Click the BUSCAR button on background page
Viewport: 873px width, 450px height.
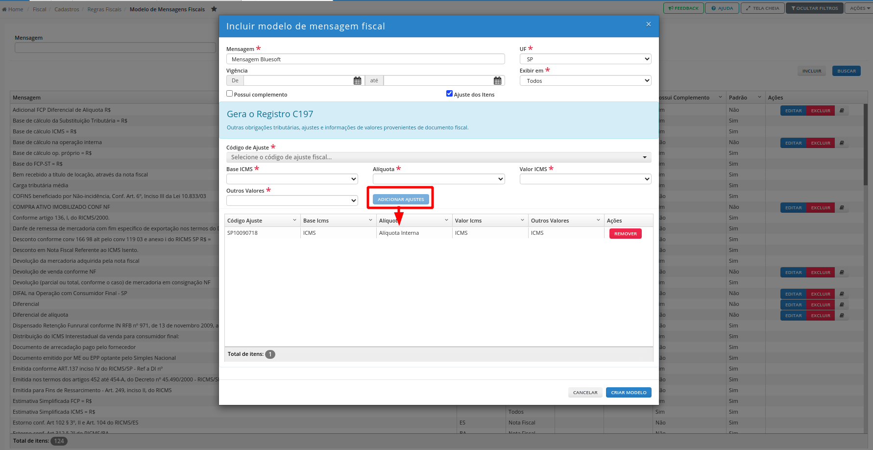tap(847, 71)
